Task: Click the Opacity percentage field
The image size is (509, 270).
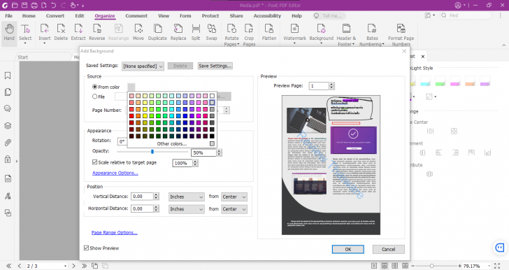Action: tap(204, 152)
